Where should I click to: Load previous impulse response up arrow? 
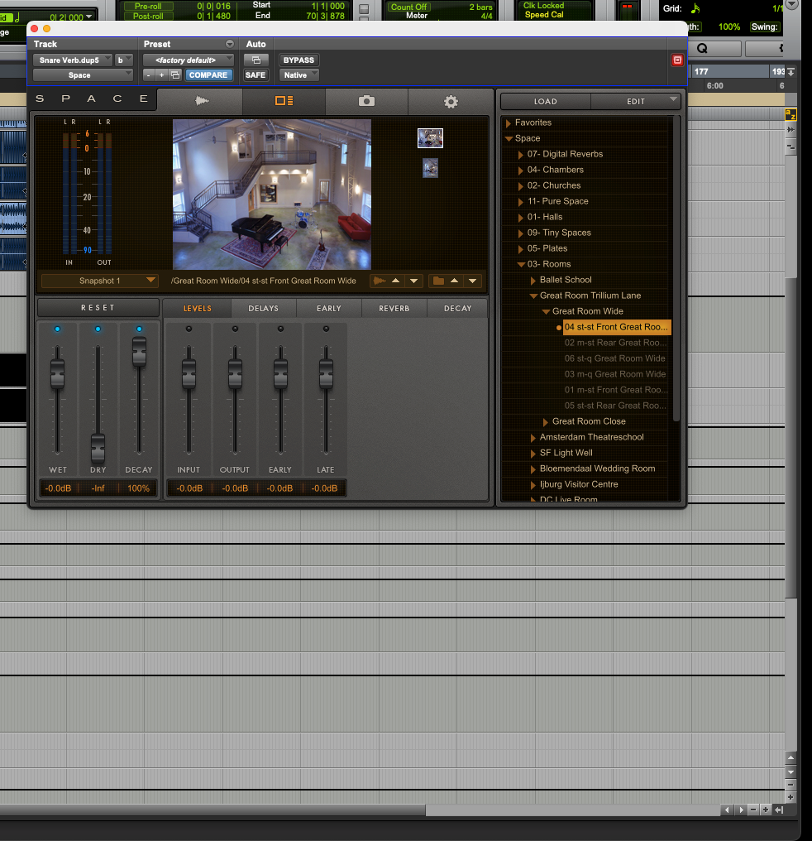pos(396,281)
